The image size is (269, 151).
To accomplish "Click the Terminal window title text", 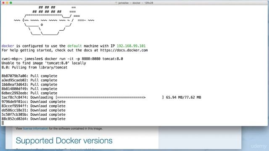I will point(135,3).
